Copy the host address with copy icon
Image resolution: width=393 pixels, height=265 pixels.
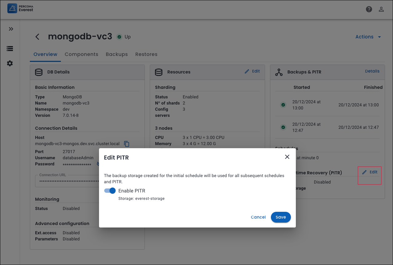tap(126, 144)
